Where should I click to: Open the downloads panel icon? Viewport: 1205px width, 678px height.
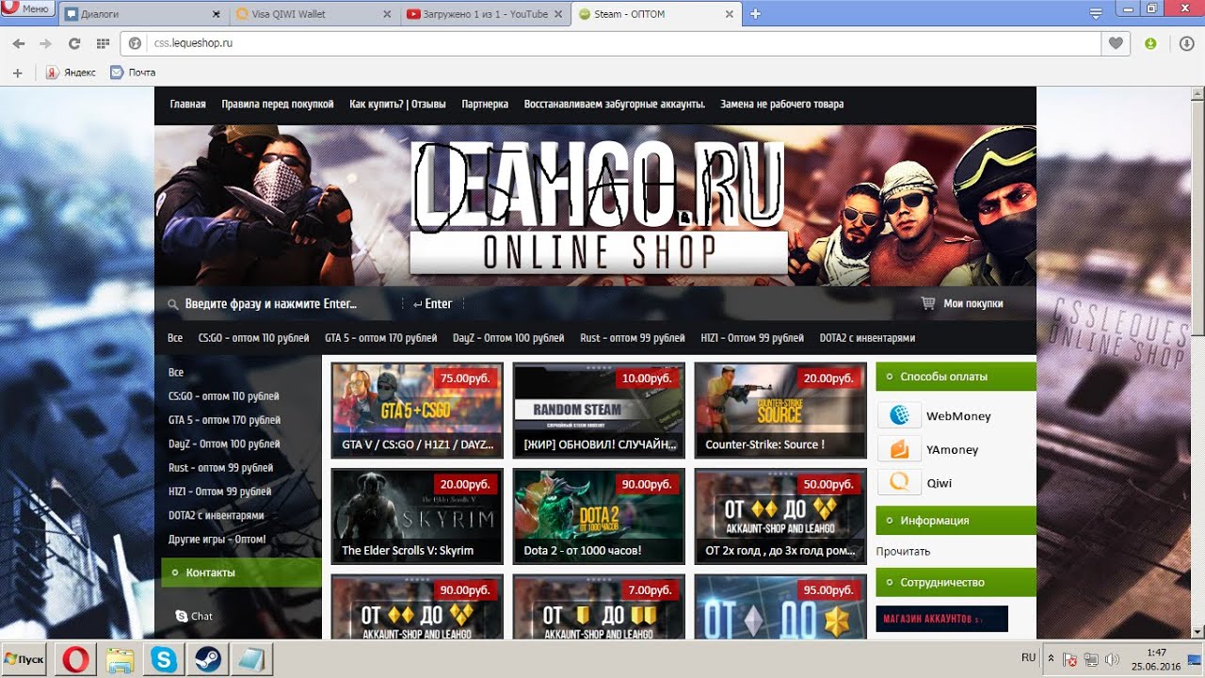click(x=1186, y=43)
